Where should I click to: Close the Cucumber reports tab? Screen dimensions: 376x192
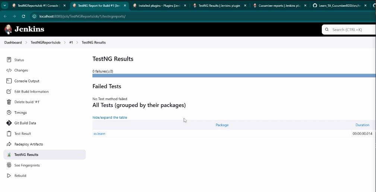point(305,6)
